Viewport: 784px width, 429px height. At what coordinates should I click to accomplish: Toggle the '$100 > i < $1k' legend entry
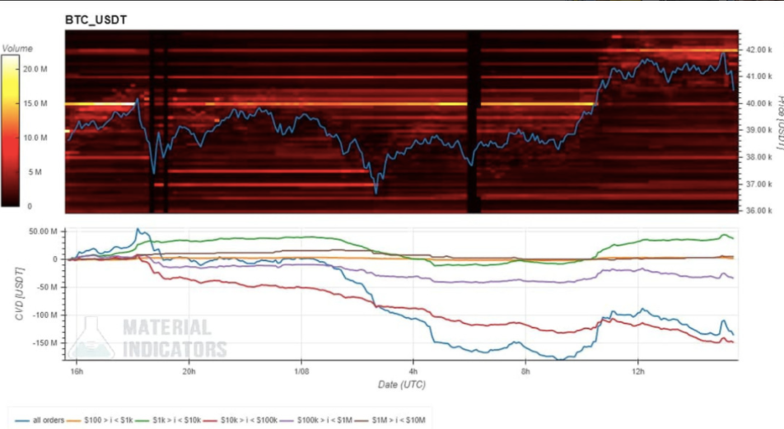(x=105, y=421)
